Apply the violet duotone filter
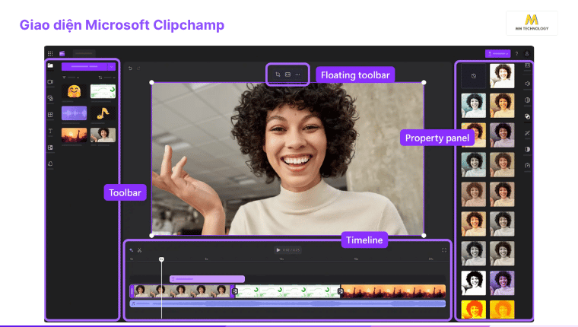 tap(502, 283)
